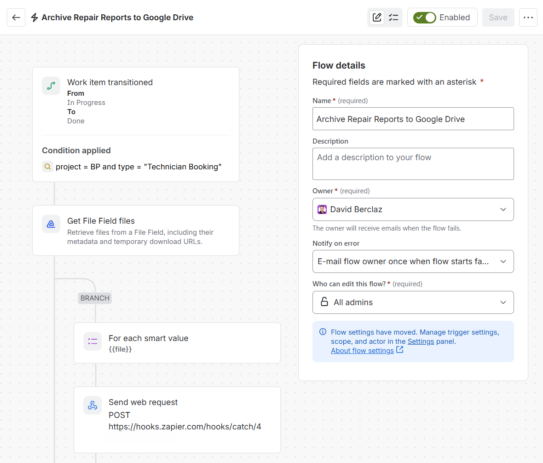This screenshot has width=543, height=463.
Task: Expand the Owner dropdown chevron
Action: point(503,209)
